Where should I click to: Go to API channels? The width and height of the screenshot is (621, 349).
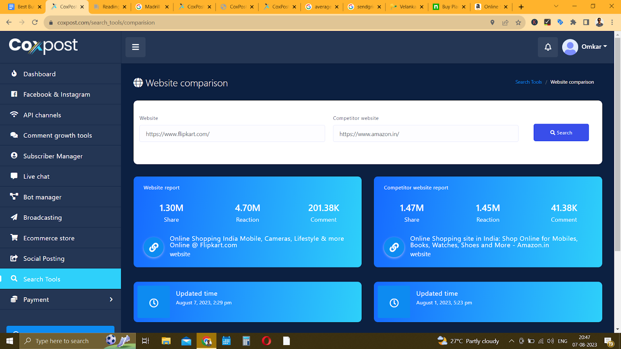61,115
